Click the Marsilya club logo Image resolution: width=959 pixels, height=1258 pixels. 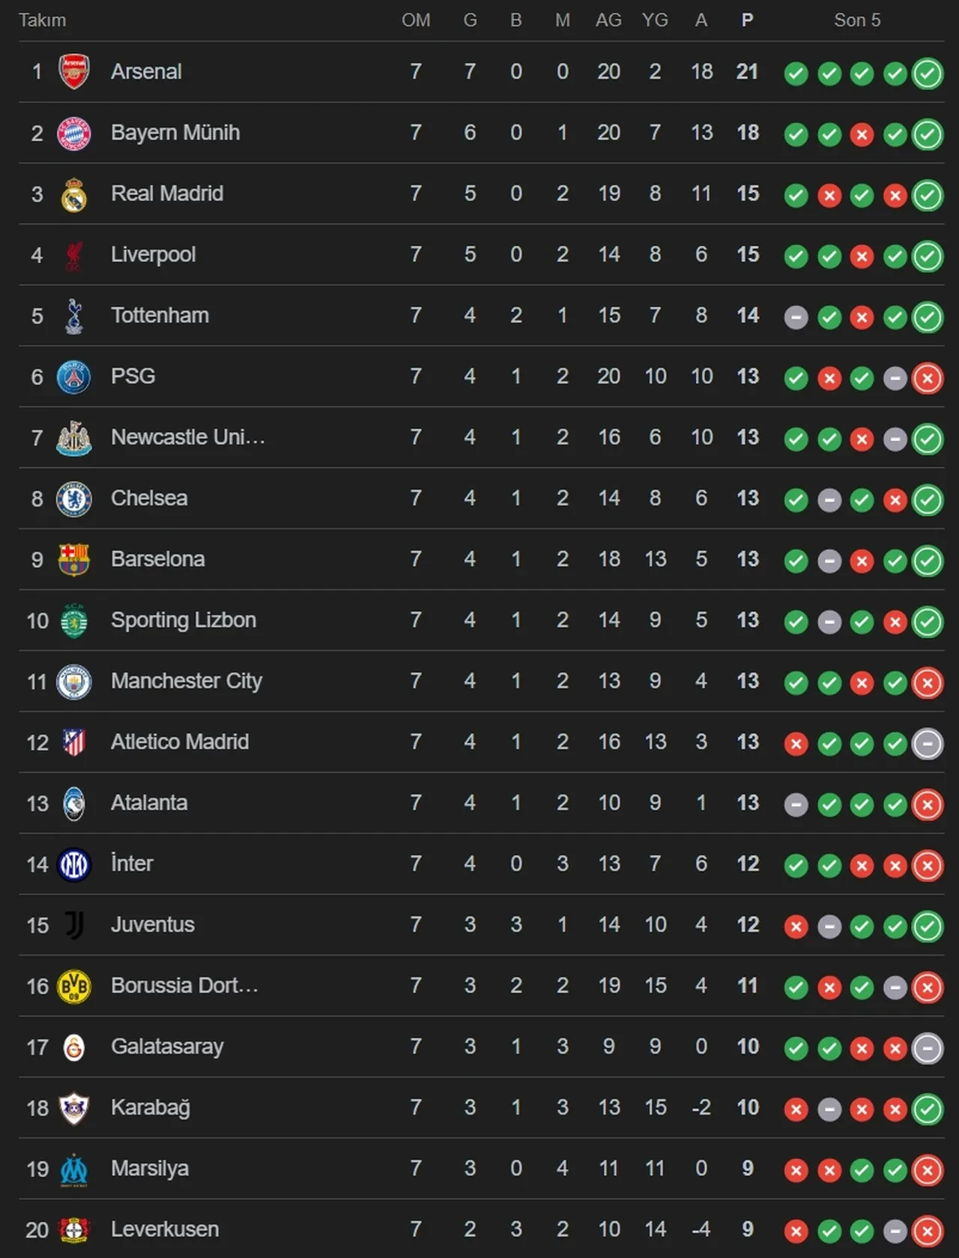tap(73, 1170)
